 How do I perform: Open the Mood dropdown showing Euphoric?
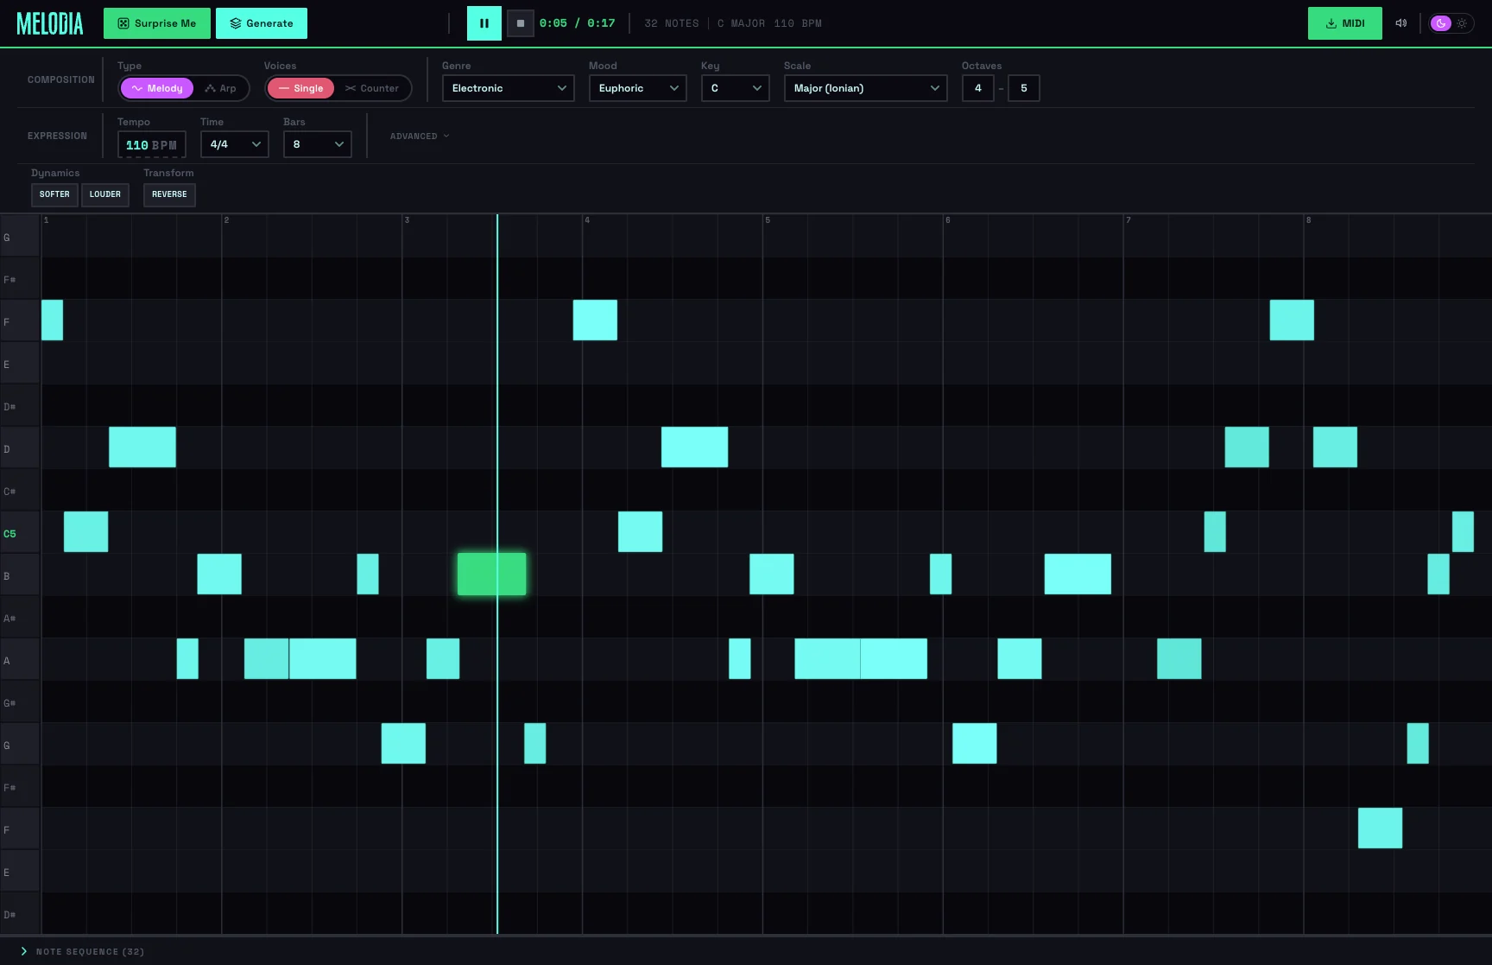[638, 88]
